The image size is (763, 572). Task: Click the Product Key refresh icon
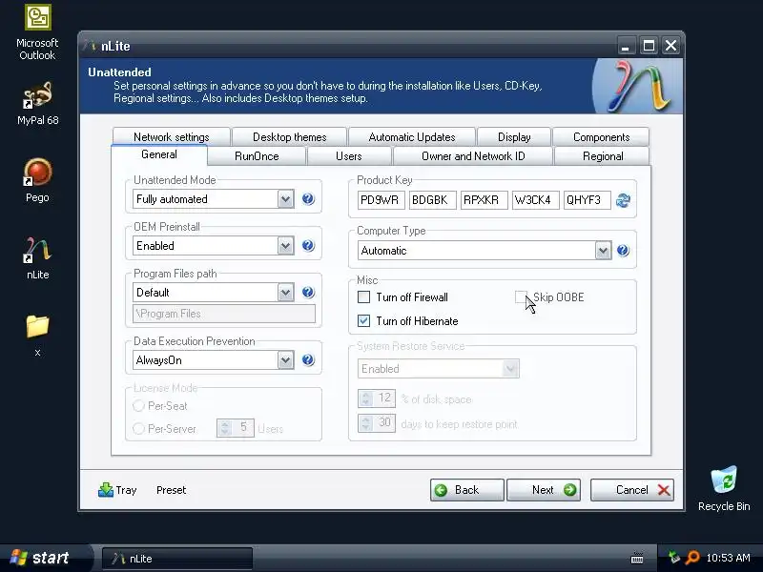[623, 200]
